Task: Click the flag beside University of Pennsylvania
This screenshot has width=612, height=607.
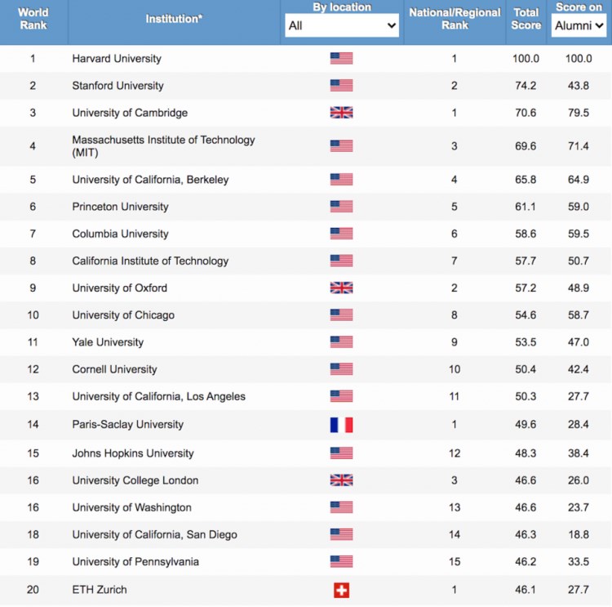Action: tap(342, 561)
